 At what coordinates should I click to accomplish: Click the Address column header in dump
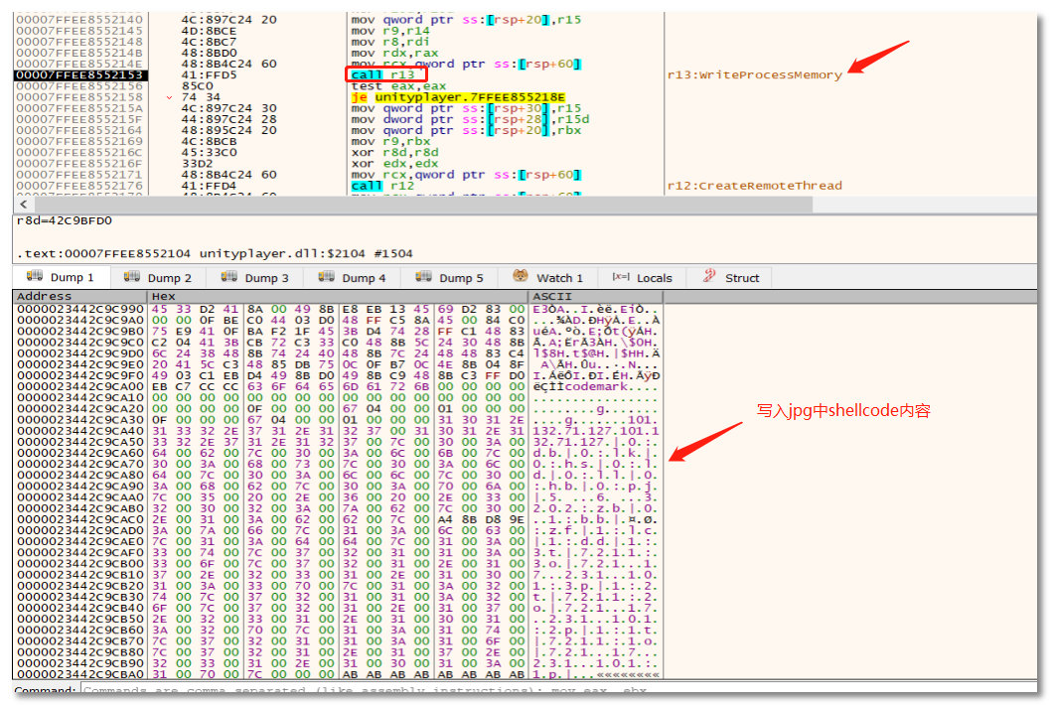click(45, 296)
